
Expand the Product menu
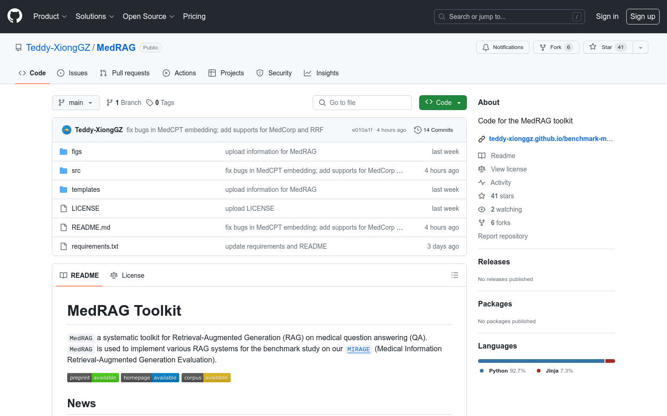click(x=50, y=16)
